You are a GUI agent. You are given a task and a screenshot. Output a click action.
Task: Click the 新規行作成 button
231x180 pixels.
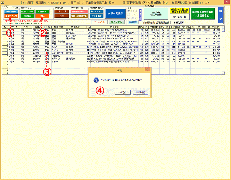pos(11,11)
